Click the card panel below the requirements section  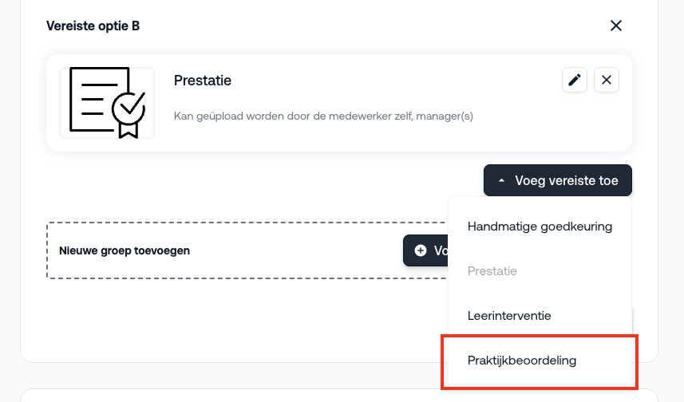coord(239,396)
